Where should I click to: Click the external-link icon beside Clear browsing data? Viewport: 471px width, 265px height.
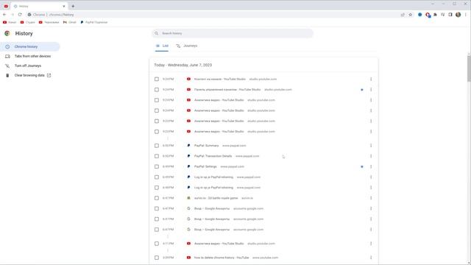point(49,75)
